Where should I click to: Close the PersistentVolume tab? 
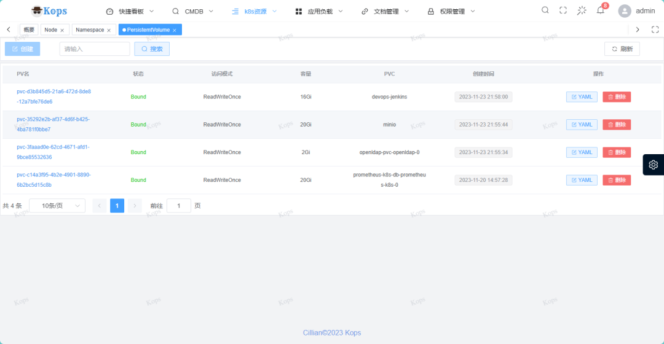(175, 30)
